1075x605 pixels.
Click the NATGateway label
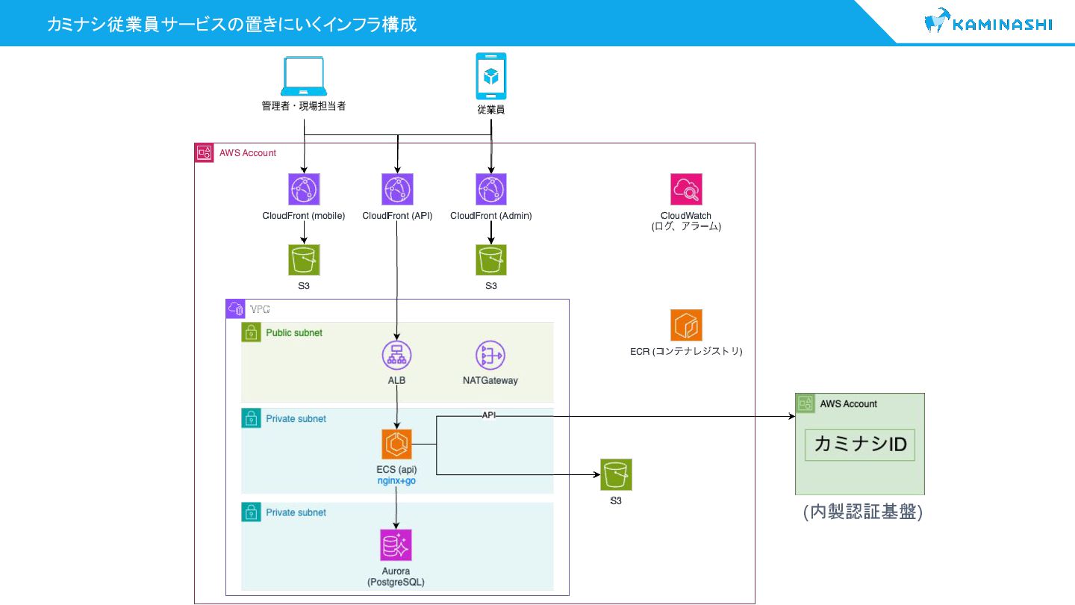[x=490, y=380]
